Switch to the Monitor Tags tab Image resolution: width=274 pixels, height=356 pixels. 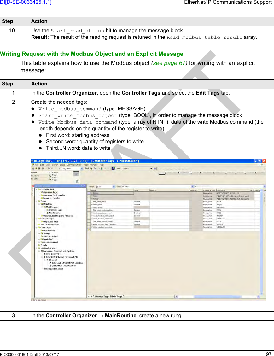[x=102, y=296]
